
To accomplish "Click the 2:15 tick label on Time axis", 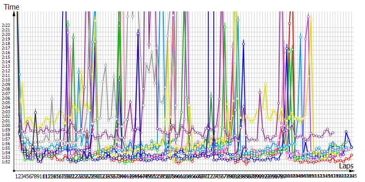I will tap(6, 57).
